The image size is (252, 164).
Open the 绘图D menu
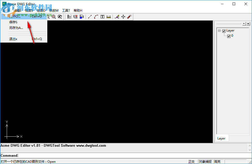[41, 10]
